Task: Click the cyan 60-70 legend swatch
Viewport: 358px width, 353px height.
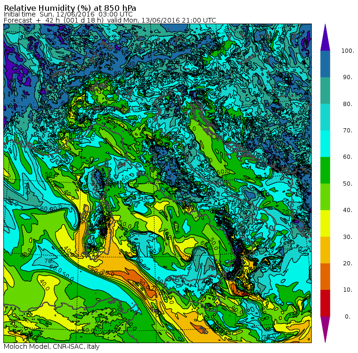Action: coord(325,144)
